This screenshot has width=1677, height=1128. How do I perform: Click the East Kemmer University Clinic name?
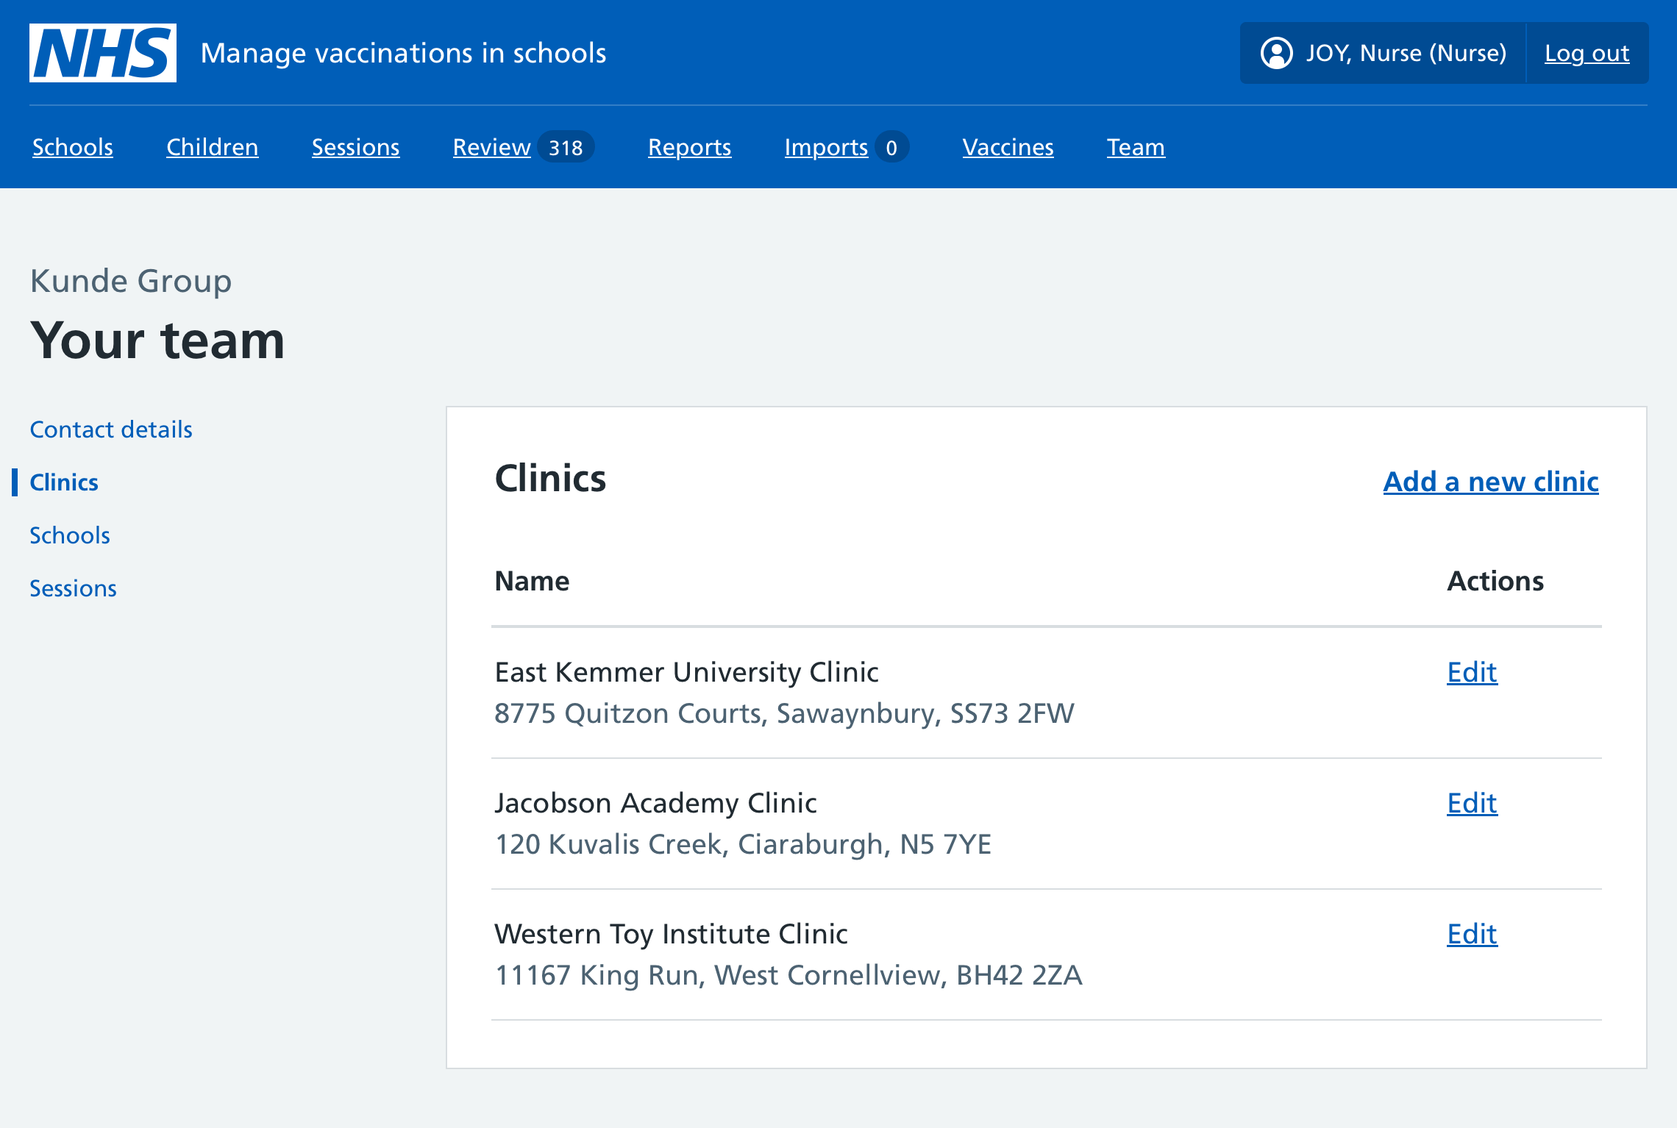click(687, 672)
